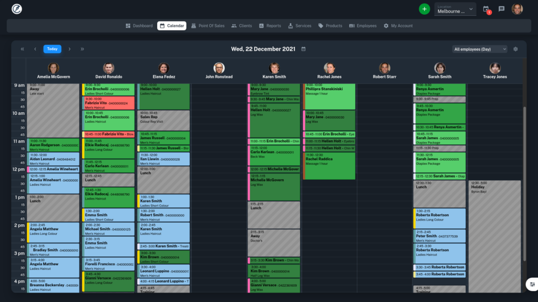The height and width of the screenshot is (302, 538).
Task: Jump back with the double left arrows
Action: click(22, 49)
